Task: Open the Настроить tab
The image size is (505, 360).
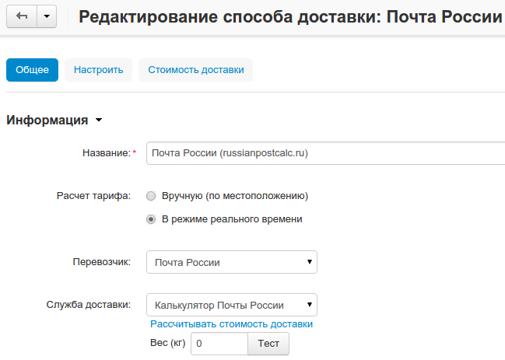Action: pos(99,70)
